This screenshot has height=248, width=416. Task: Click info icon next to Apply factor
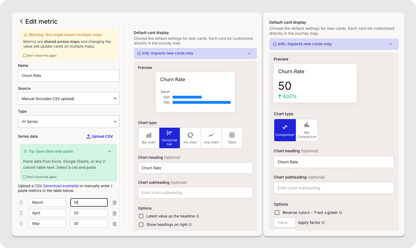pos(323,223)
